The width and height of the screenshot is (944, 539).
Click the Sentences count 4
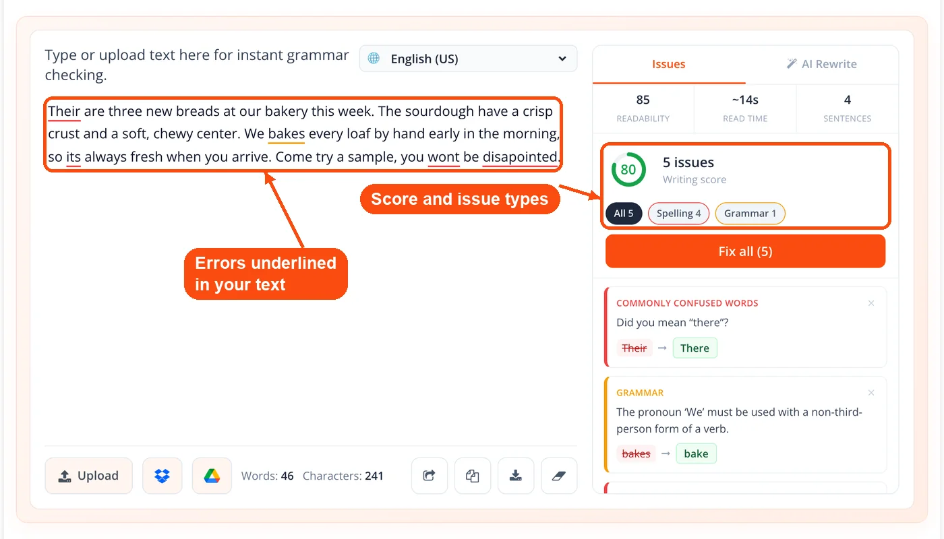point(848,100)
